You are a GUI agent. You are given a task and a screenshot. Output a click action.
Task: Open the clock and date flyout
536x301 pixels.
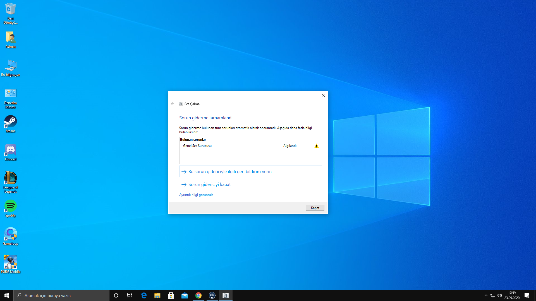[x=512, y=295]
